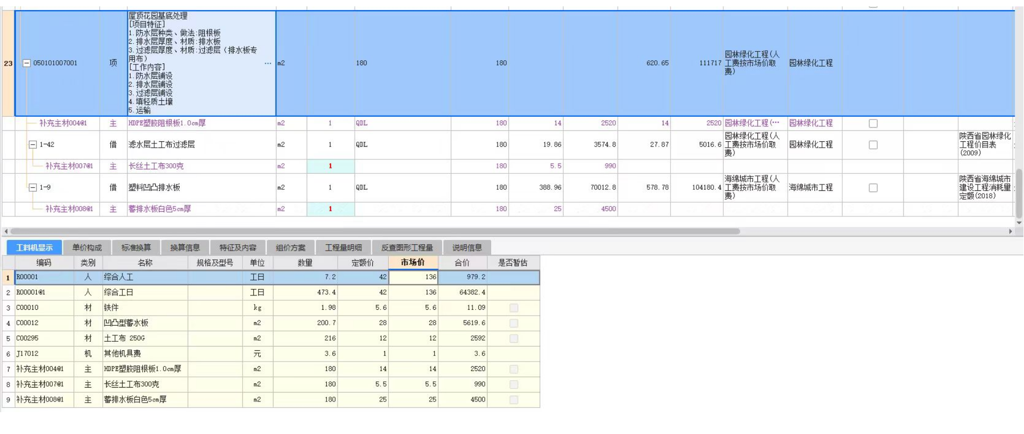Tick checkbox in 滤水层土工布过滤层 row

click(873, 144)
